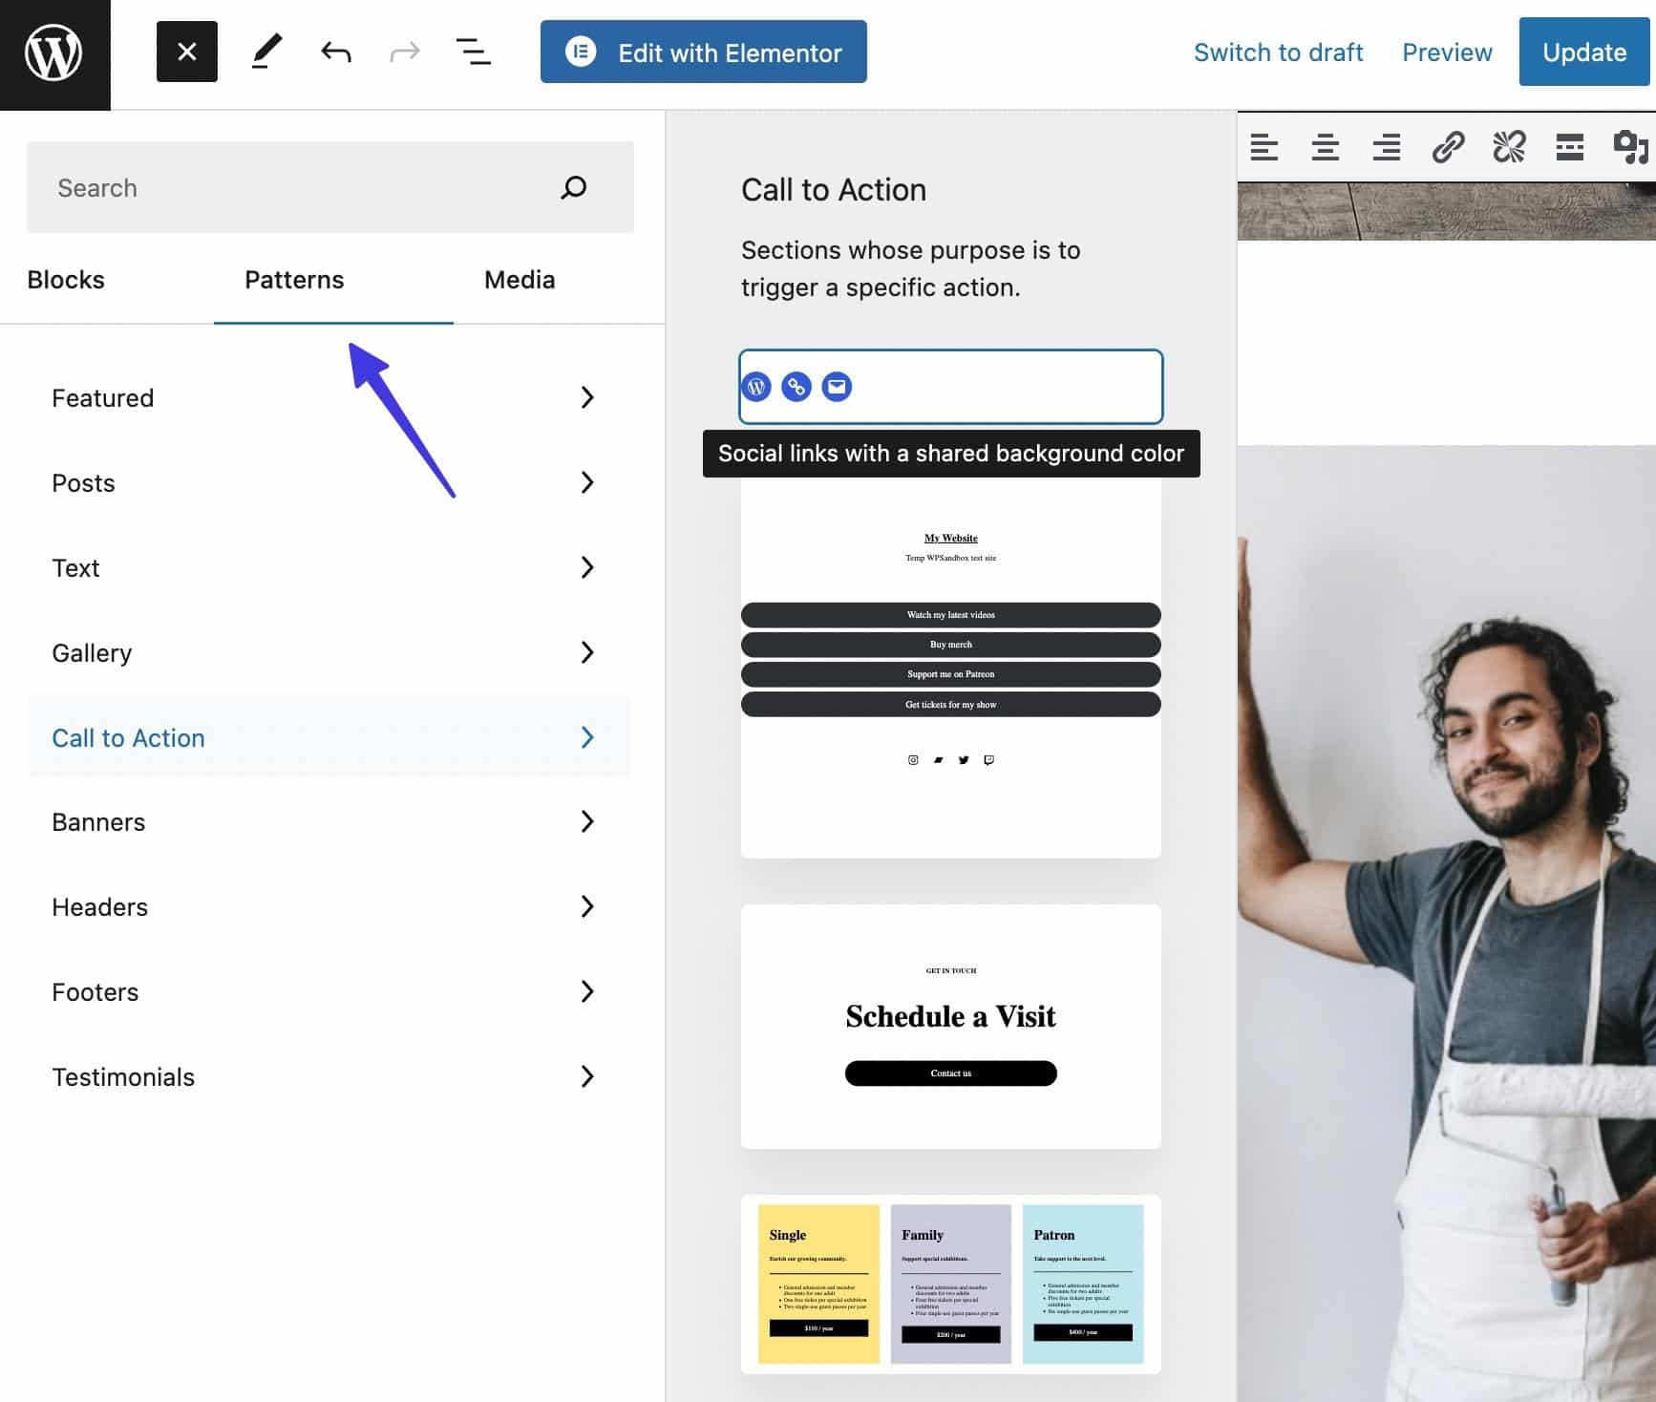Click inside the pattern search field
Image resolution: width=1656 pixels, height=1402 pixels.
[287, 187]
